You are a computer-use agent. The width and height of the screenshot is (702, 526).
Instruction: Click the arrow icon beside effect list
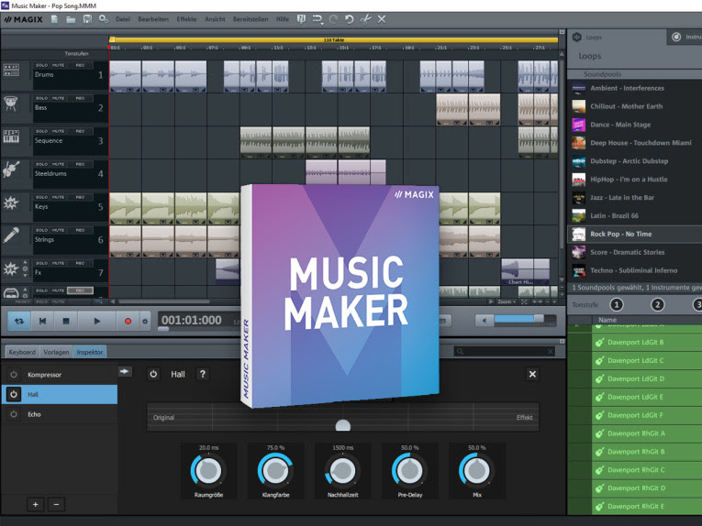[125, 371]
